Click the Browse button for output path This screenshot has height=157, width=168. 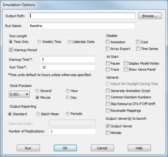[150, 16]
